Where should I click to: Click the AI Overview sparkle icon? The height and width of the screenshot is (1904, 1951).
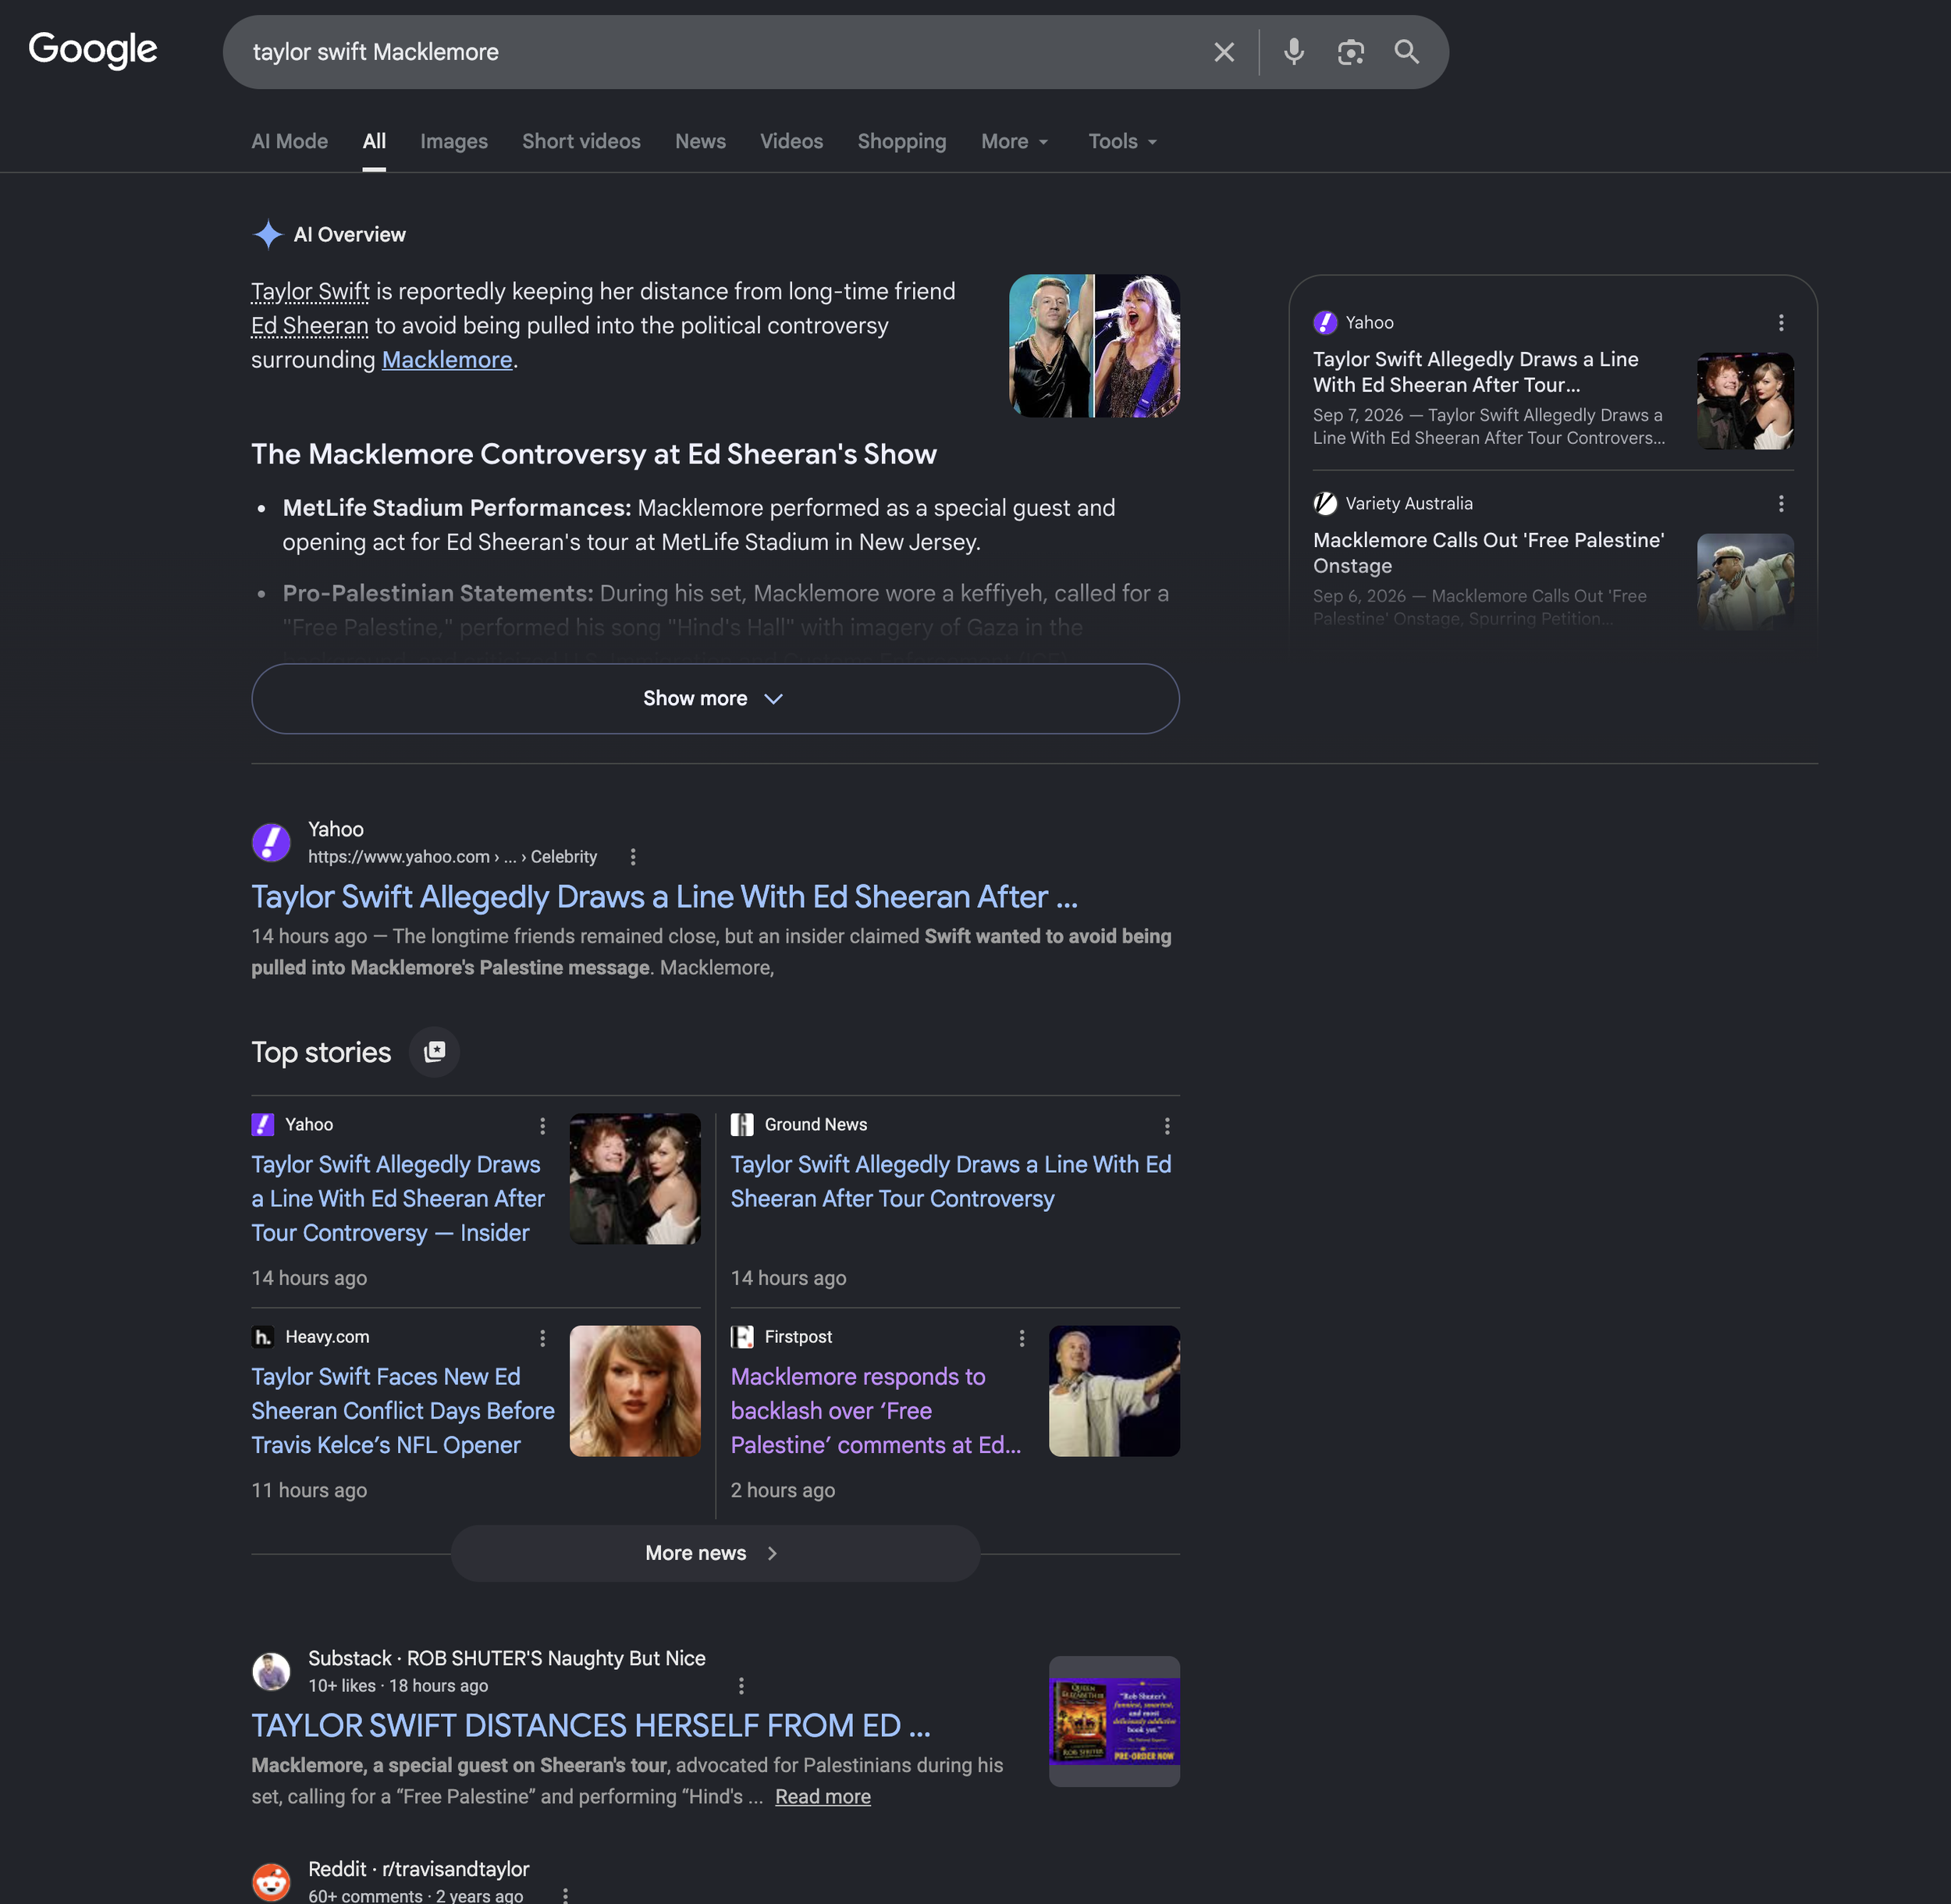[x=267, y=234]
